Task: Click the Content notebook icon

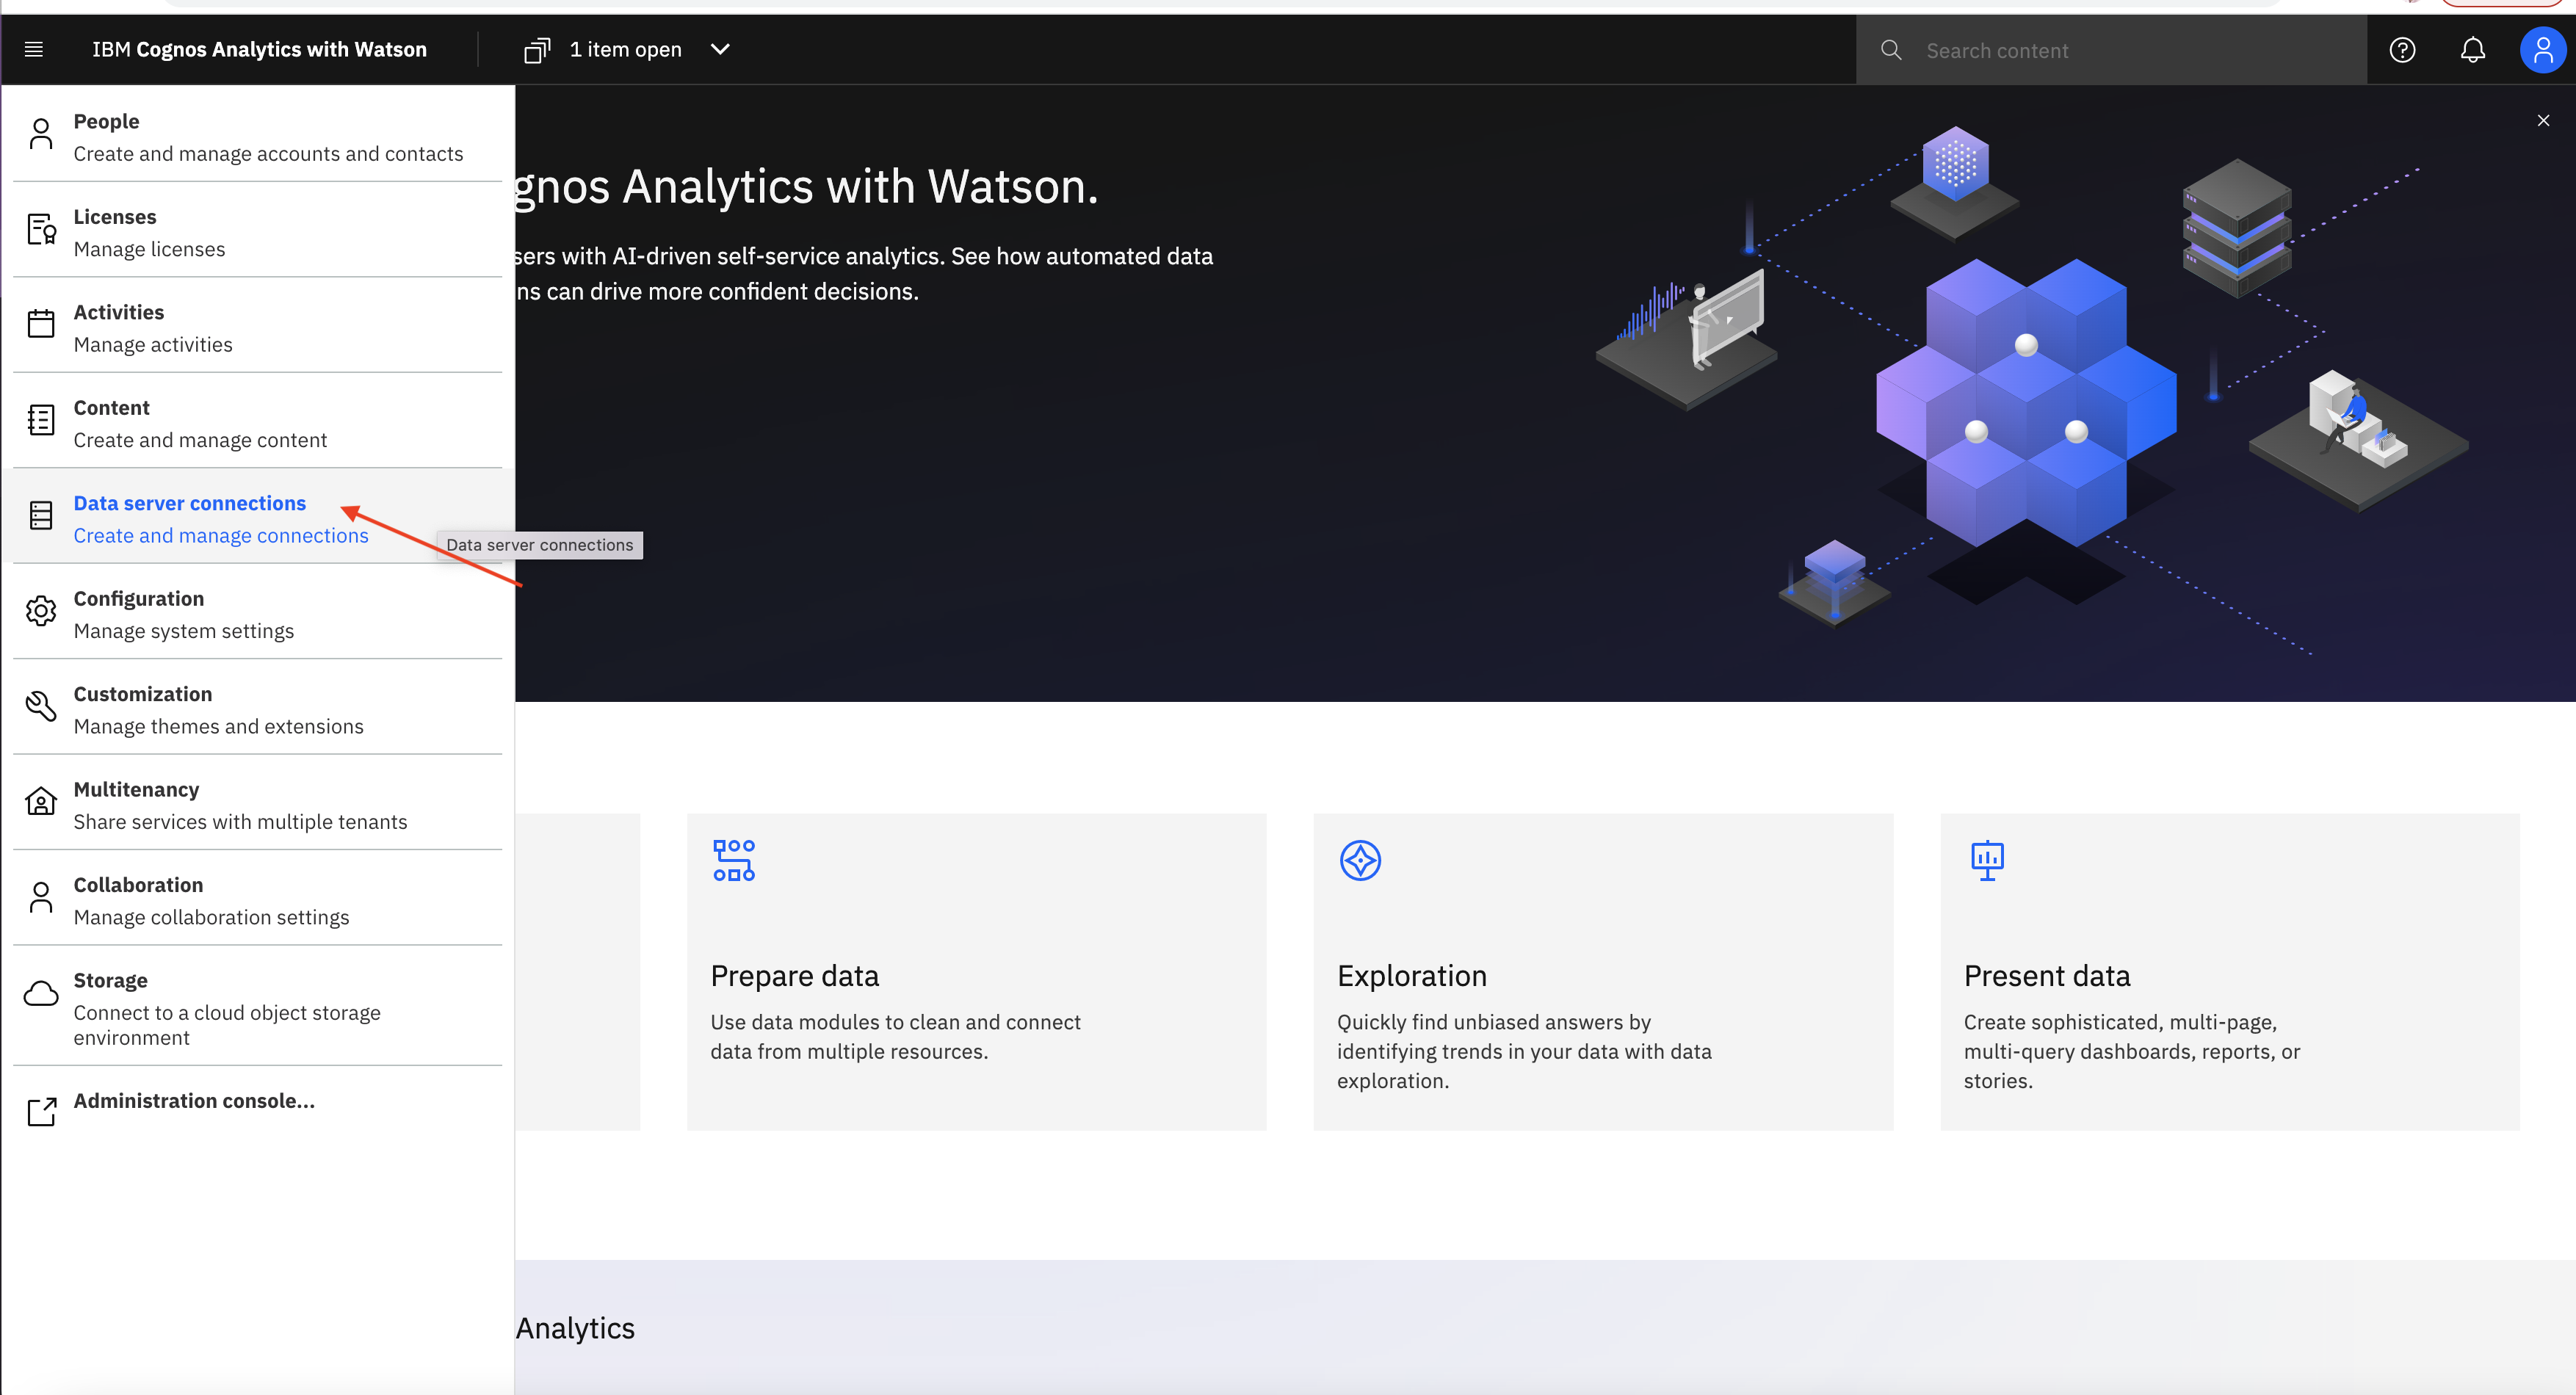Action: pyautogui.click(x=41, y=420)
